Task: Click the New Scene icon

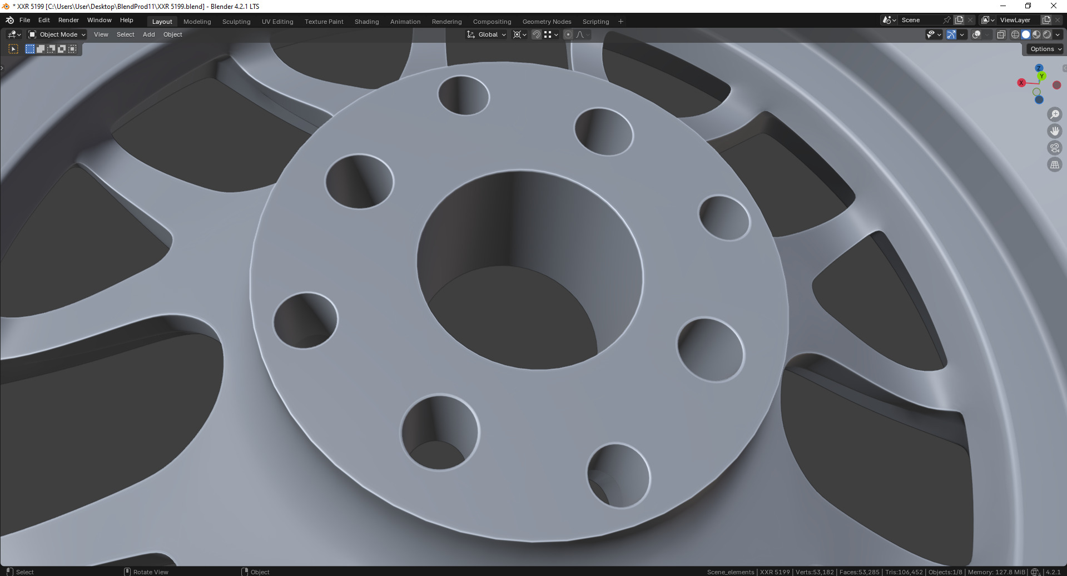Action: [959, 20]
